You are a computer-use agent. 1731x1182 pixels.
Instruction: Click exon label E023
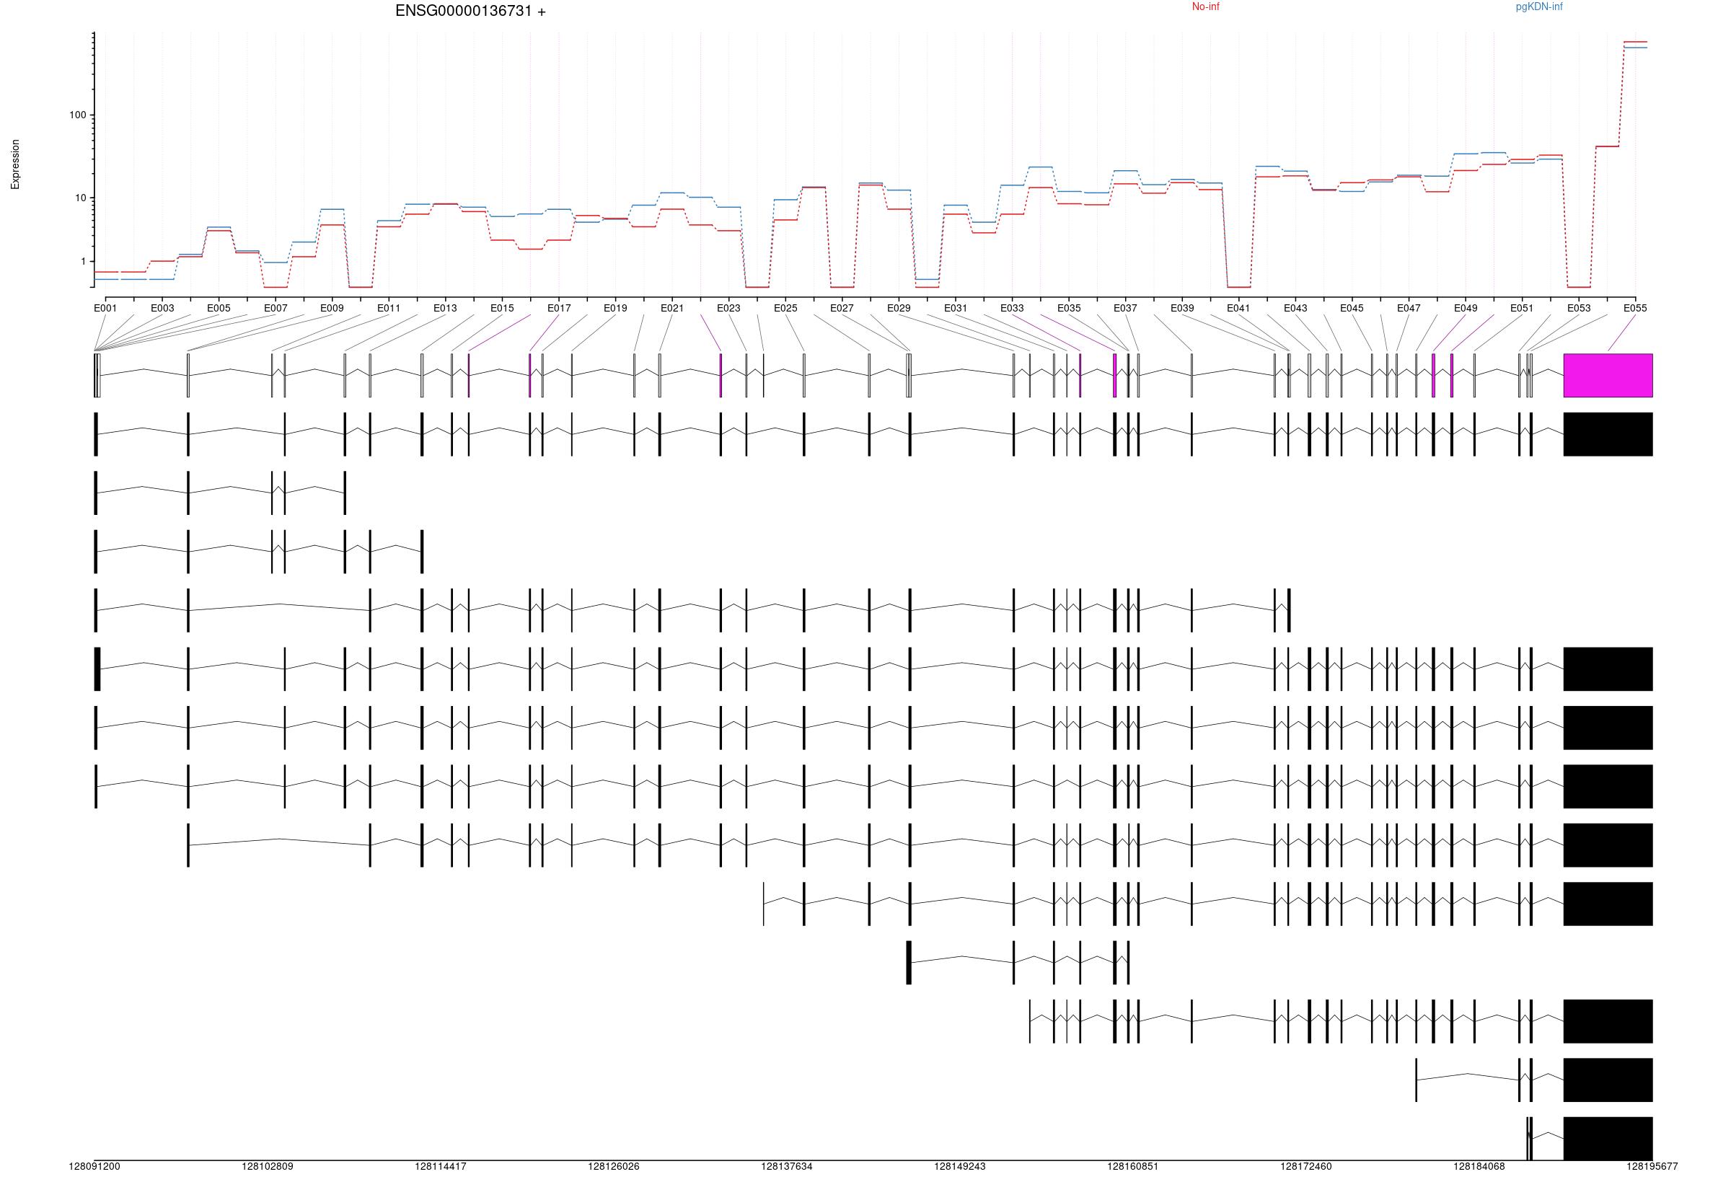pyautogui.click(x=728, y=308)
